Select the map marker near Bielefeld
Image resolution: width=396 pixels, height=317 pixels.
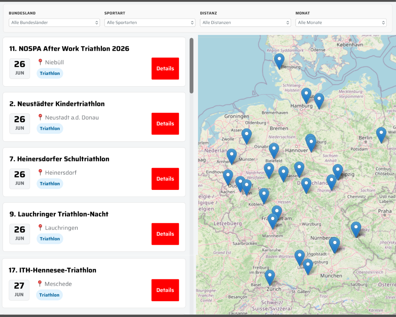click(274, 151)
